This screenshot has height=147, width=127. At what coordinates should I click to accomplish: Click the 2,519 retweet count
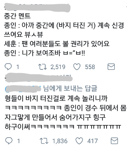tap(58, 67)
